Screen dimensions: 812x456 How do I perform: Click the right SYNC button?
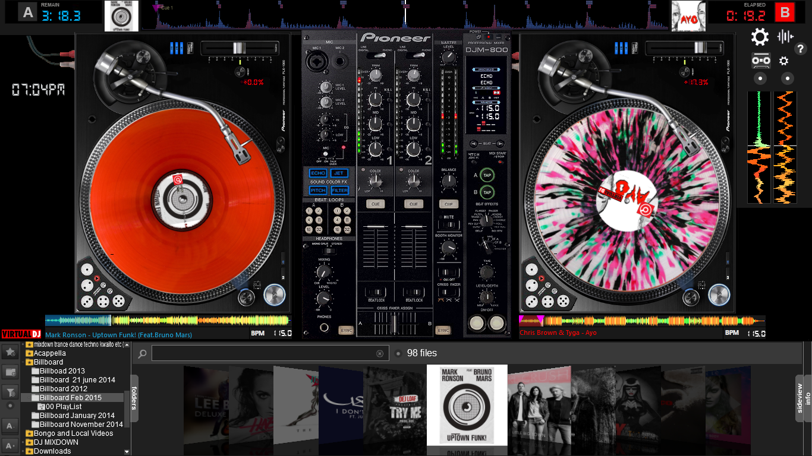[443, 330]
